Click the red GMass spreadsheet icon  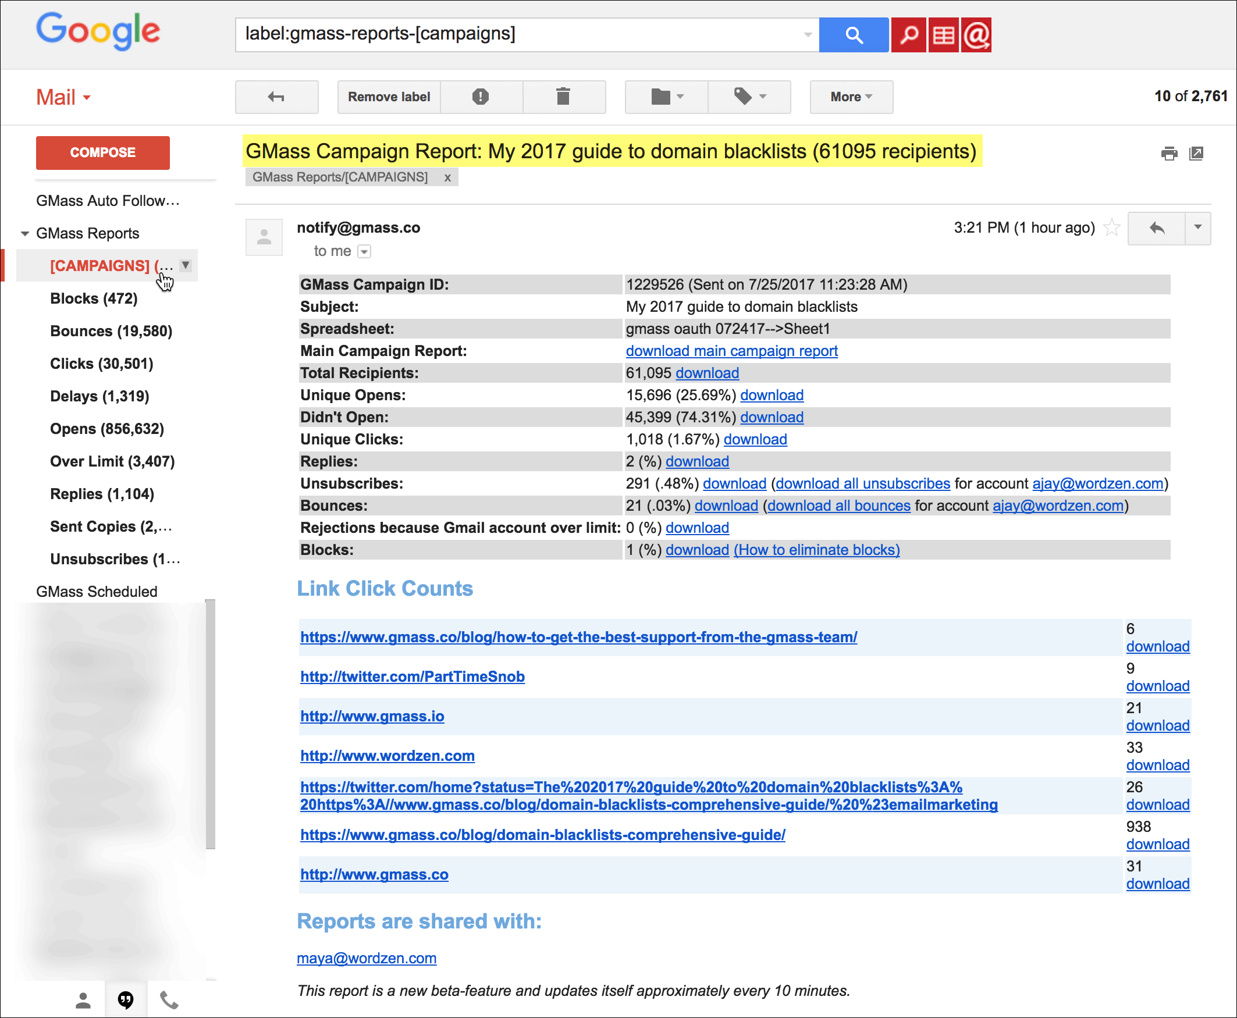pyautogui.click(x=943, y=35)
